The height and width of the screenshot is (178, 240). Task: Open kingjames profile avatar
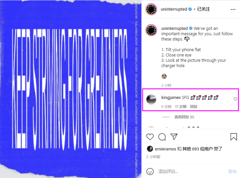(151, 99)
